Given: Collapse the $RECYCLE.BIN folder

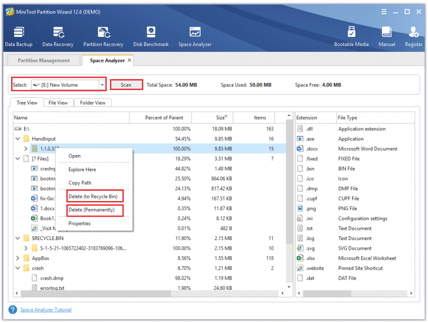Looking at the screenshot, I should 18,238.
